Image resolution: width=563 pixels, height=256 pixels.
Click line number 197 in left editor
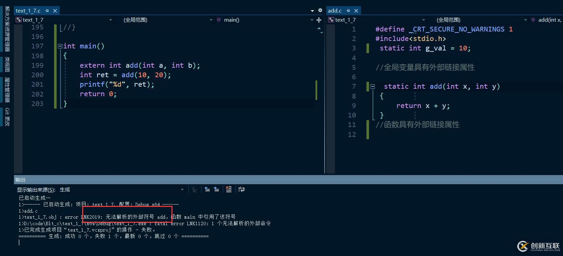tap(37, 46)
